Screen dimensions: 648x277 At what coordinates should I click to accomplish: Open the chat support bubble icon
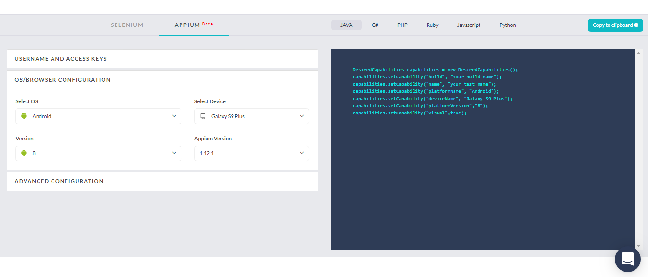(x=627, y=259)
